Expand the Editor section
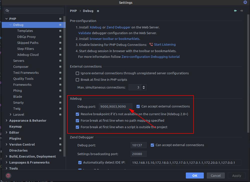 6,132
